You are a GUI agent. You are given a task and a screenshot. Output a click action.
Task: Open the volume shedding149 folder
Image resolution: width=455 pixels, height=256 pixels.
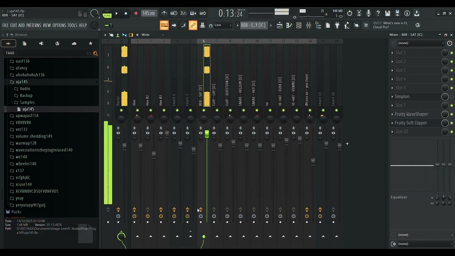[34, 136]
